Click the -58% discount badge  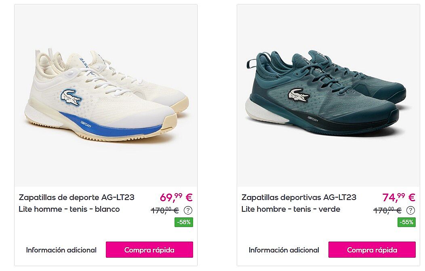(x=184, y=222)
